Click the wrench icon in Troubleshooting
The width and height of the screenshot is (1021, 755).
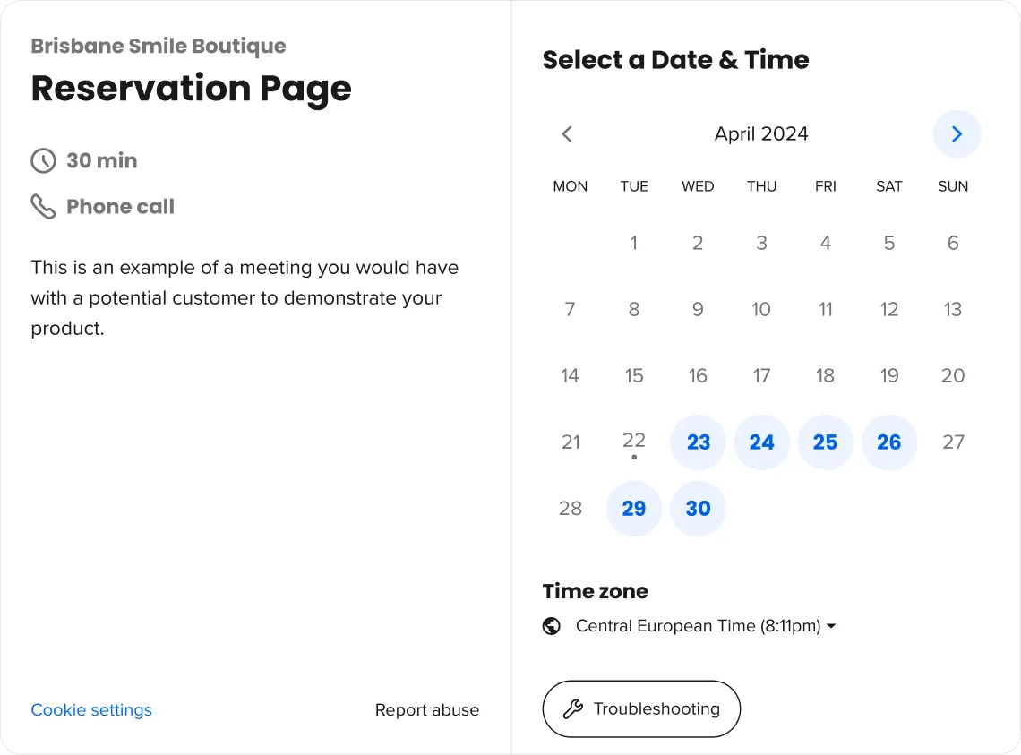[573, 708]
